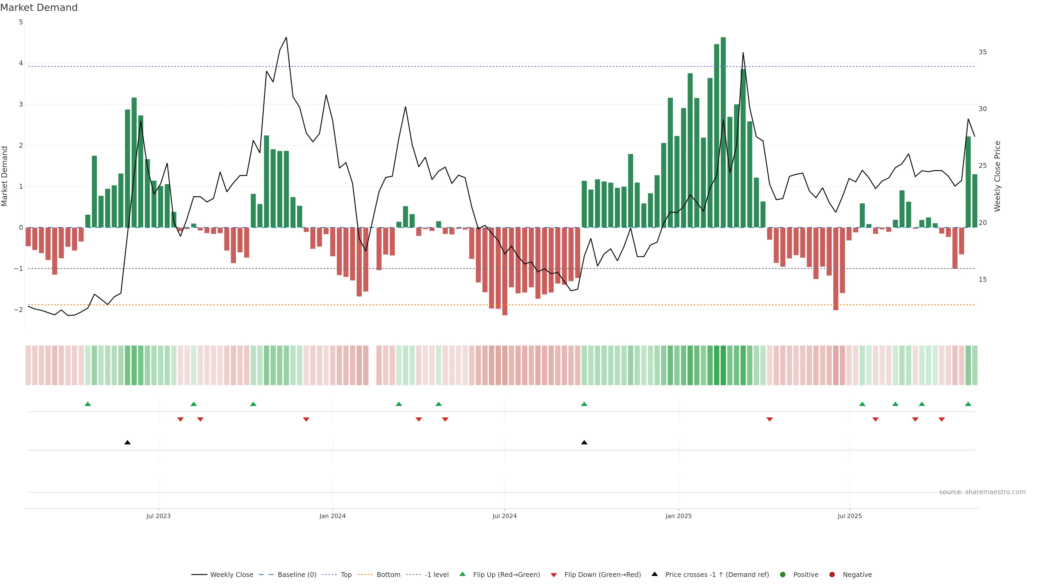Screen dimensions: 1039x584
Task: Click the Jan 2025 x-axis label
Action: [678, 516]
